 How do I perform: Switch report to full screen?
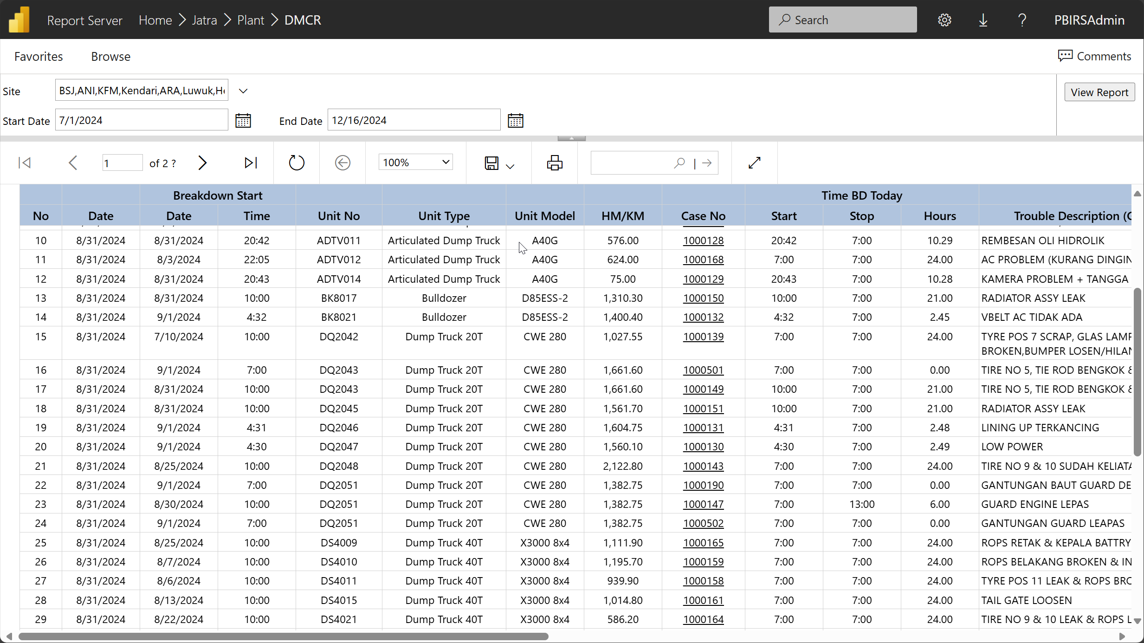[755, 163]
